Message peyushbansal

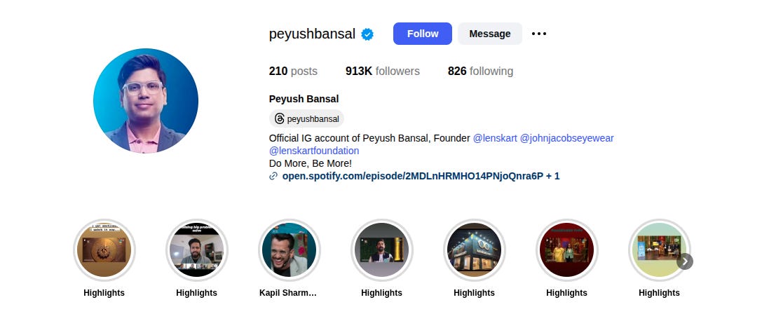[x=490, y=34]
